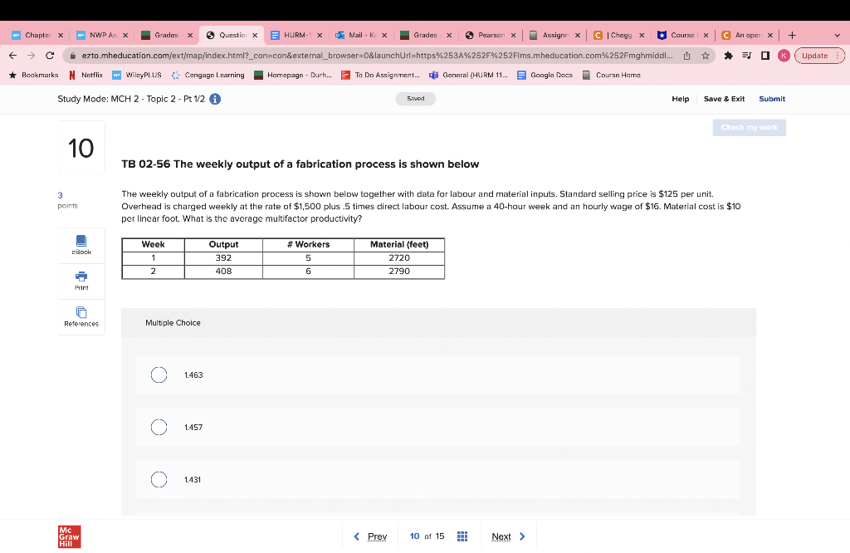850x553 pixels.
Task: Open the To Do Assignment bookmark
Action: pyautogui.click(x=380, y=75)
